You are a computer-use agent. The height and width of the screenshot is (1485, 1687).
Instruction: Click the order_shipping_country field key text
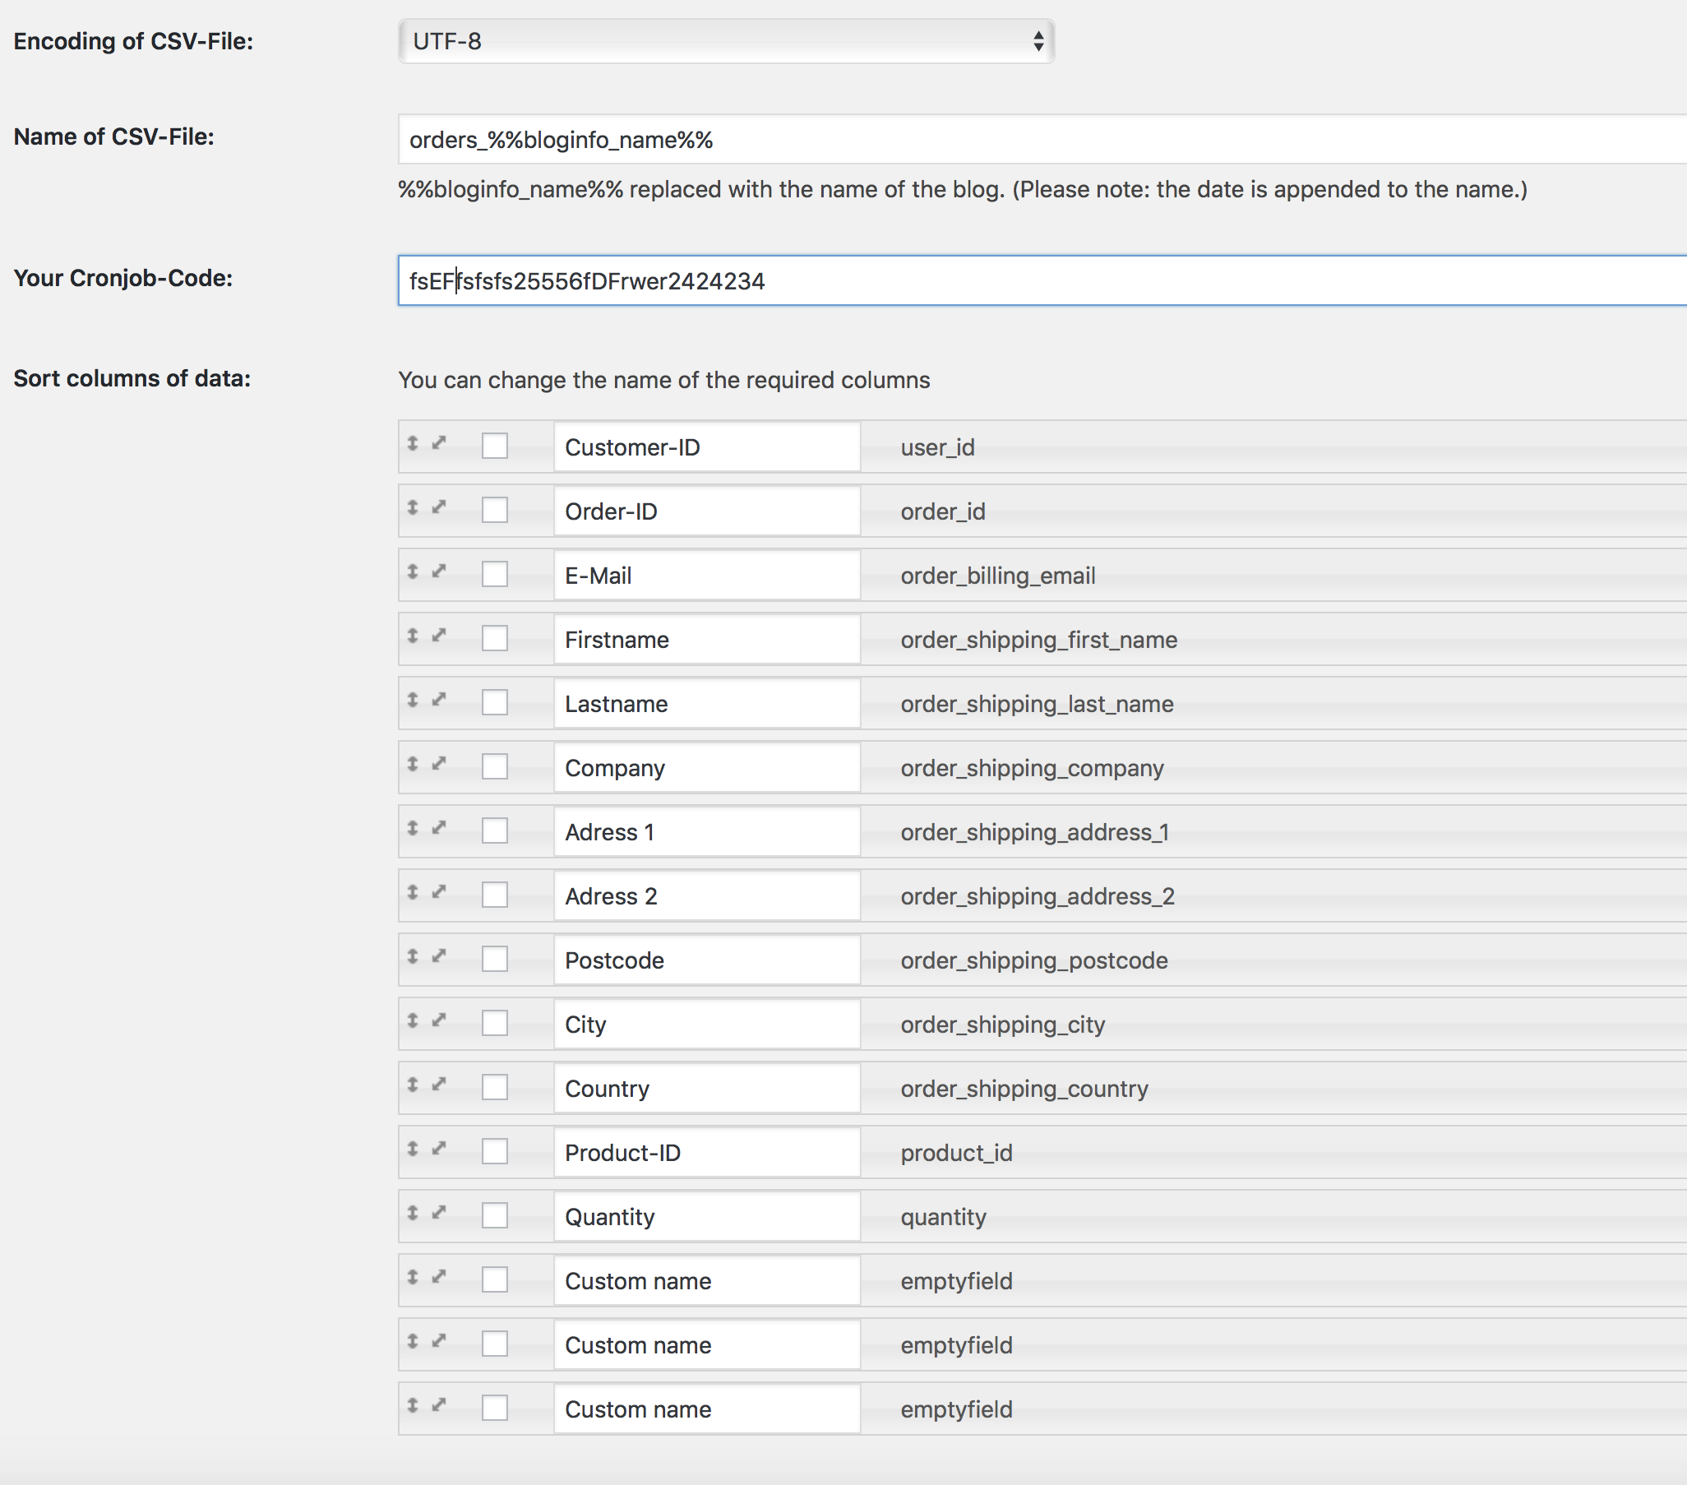point(1024,1089)
